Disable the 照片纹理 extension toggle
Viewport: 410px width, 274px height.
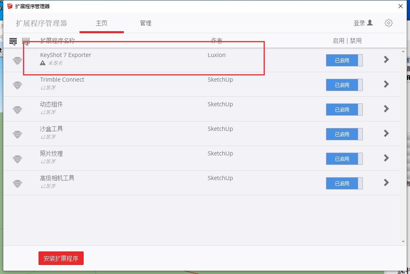pos(344,159)
